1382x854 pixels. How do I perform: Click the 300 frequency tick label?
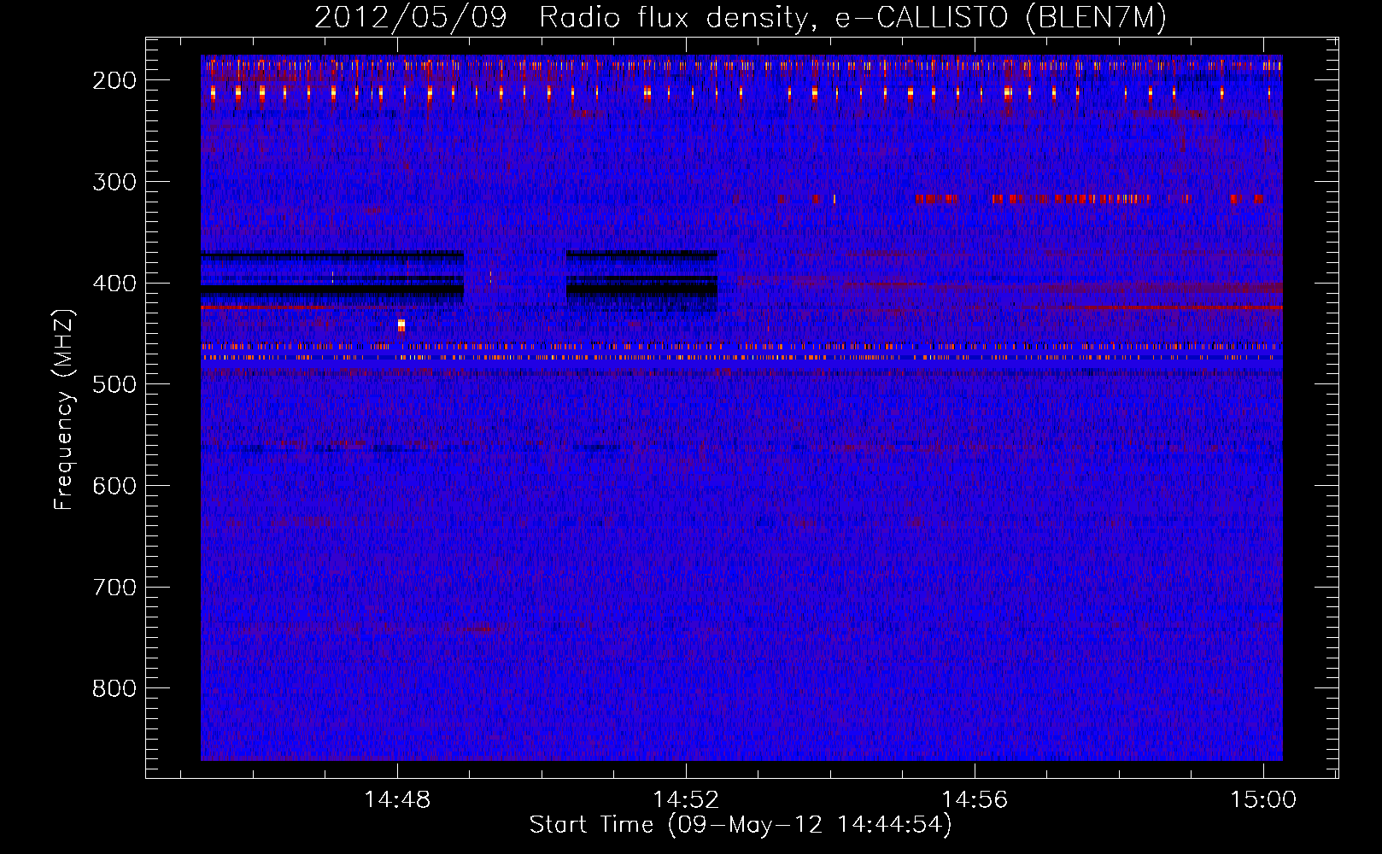114,182
